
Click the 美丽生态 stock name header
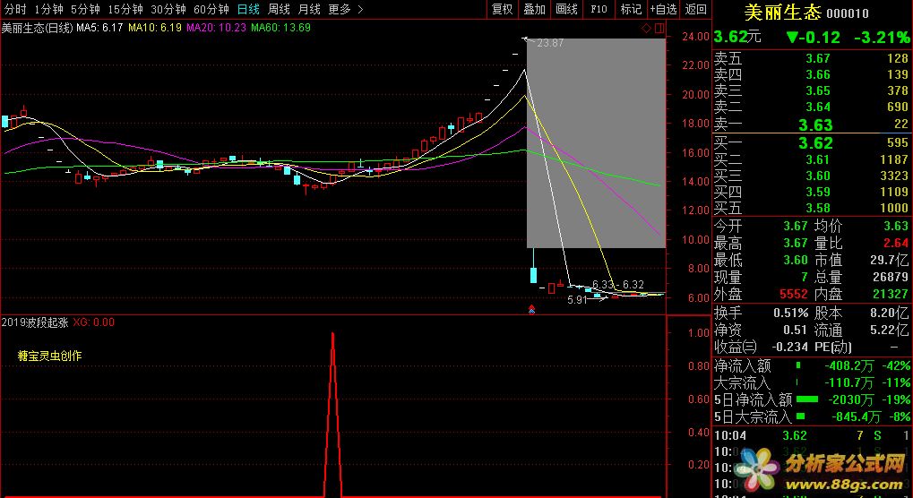point(783,13)
